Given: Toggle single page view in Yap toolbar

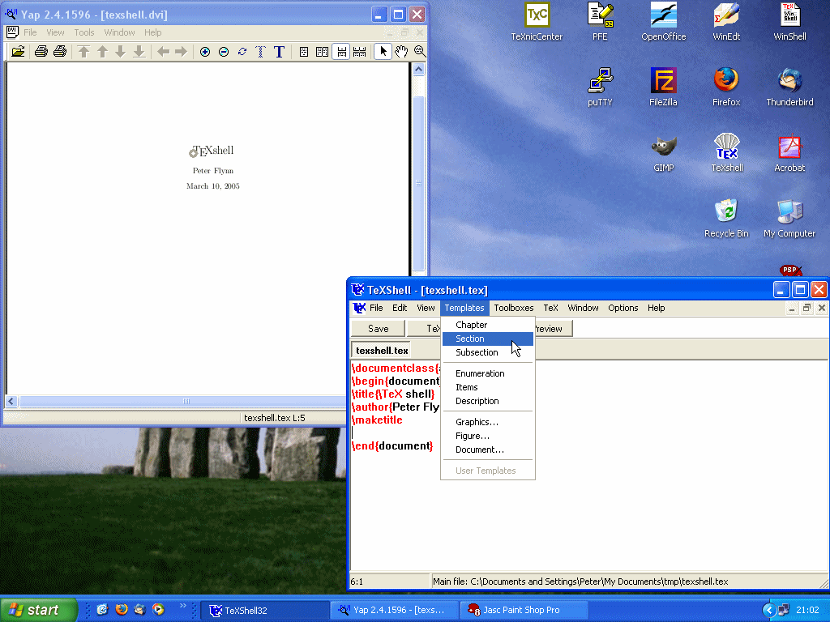Looking at the screenshot, I should [304, 52].
